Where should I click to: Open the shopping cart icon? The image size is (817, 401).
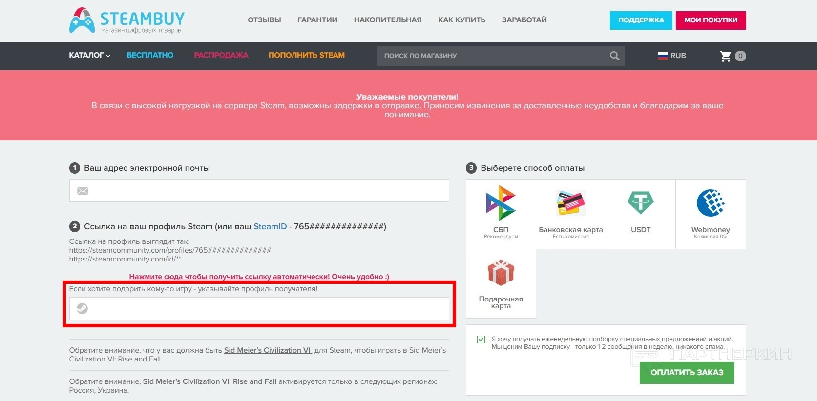[x=726, y=56]
